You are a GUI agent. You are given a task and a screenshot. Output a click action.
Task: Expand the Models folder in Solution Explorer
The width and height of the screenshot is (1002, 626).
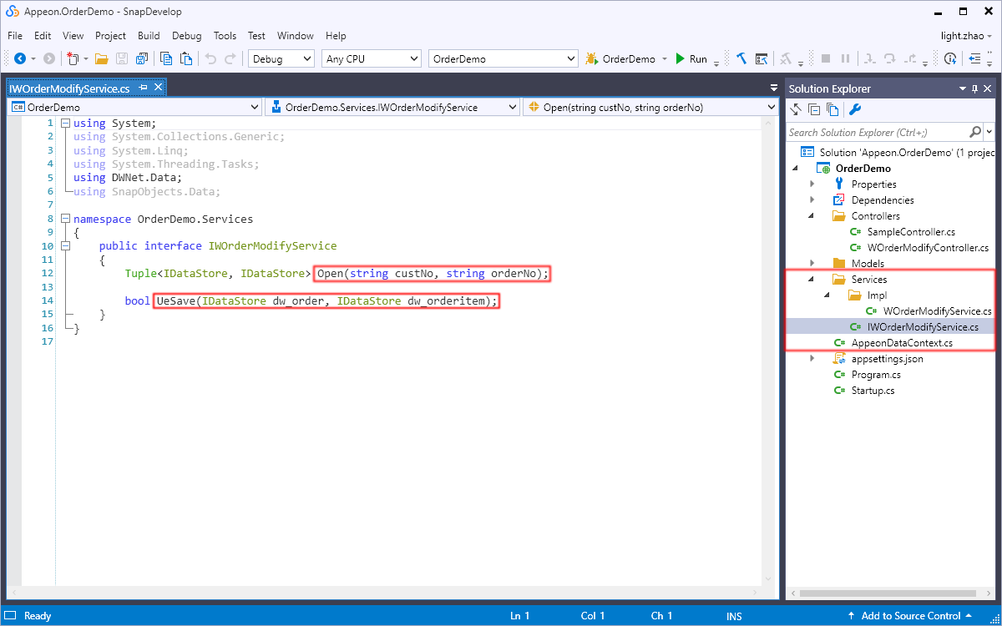click(812, 263)
